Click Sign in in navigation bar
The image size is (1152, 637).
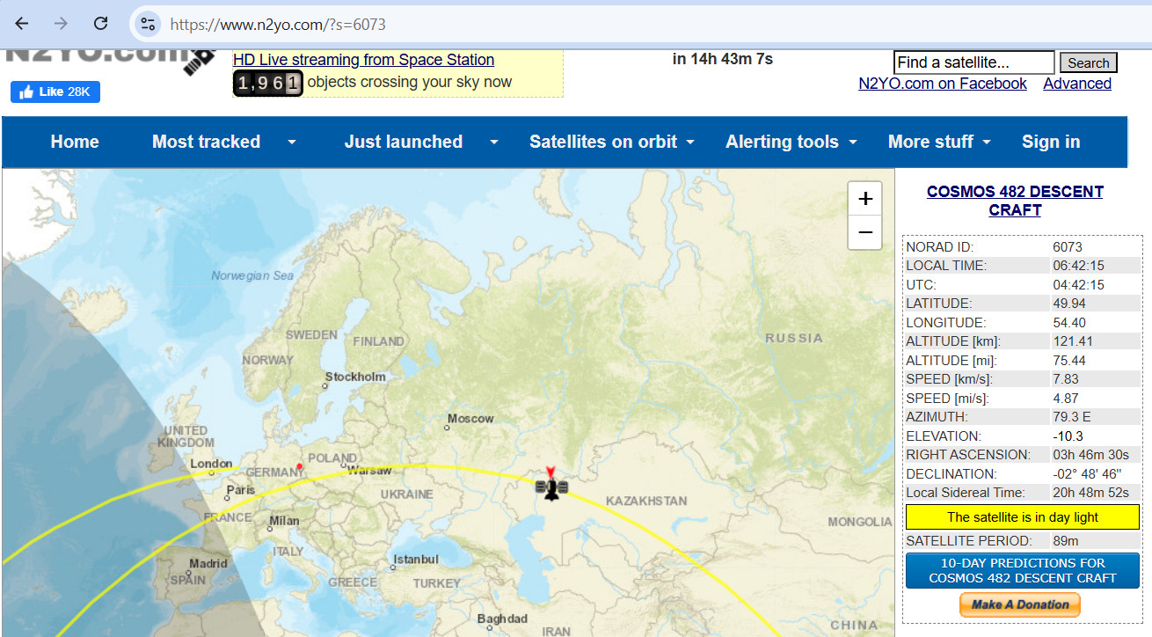[1051, 142]
